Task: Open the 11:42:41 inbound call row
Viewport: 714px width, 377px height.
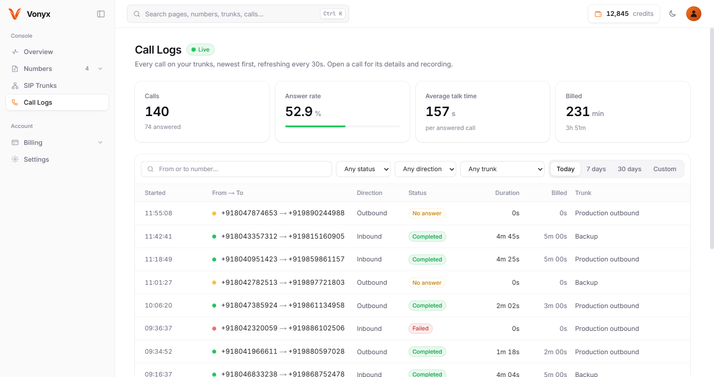Action: pyautogui.click(x=413, y=236)
